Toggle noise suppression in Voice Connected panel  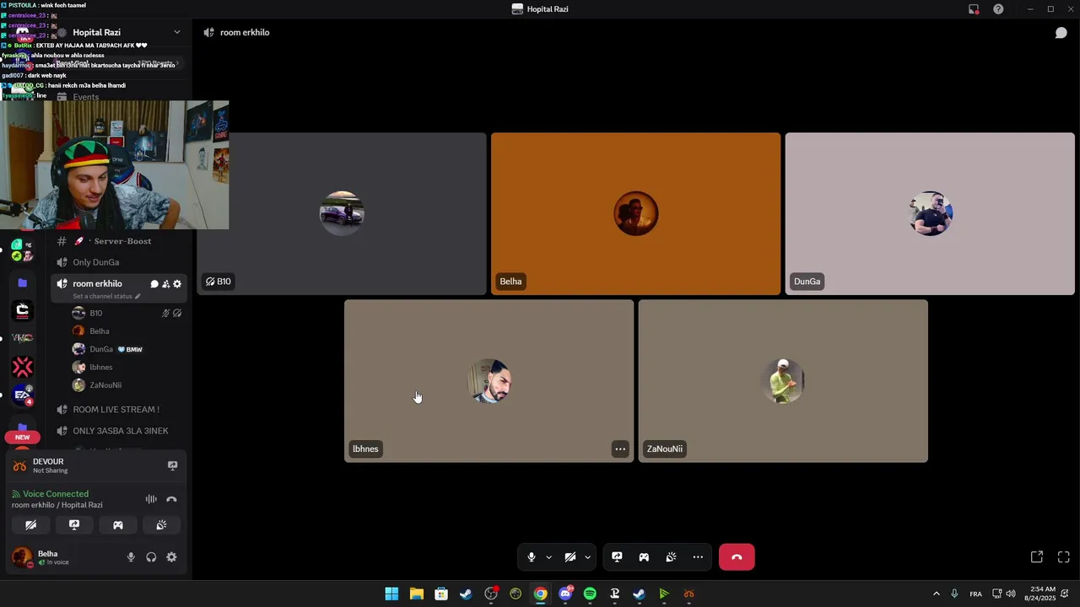click(151, 499)
